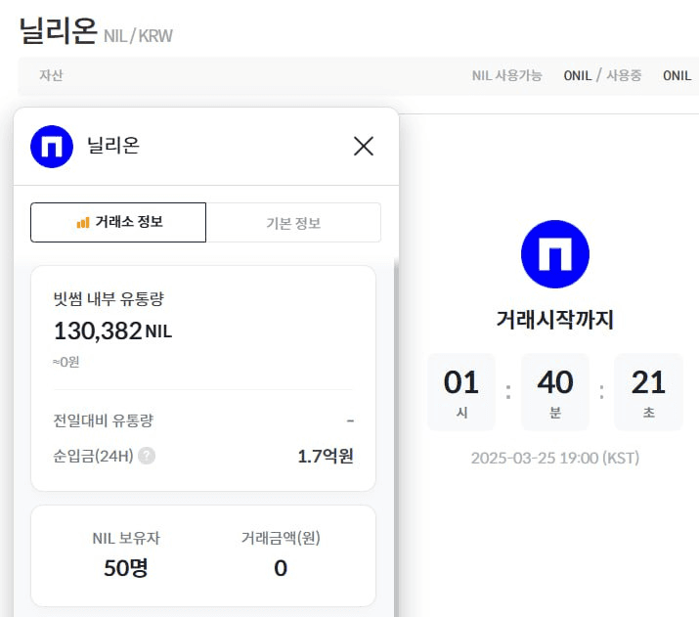Close the 닐리온 info panel

364,147
